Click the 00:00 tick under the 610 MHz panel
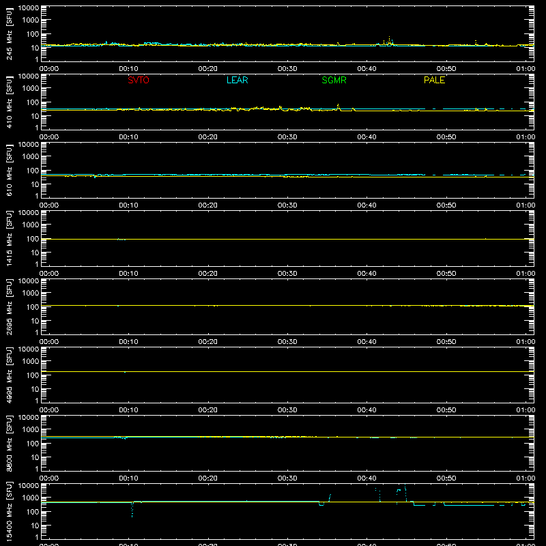Image resolution: width=546 pixels, height=546 pixels. tap(49, 205)
